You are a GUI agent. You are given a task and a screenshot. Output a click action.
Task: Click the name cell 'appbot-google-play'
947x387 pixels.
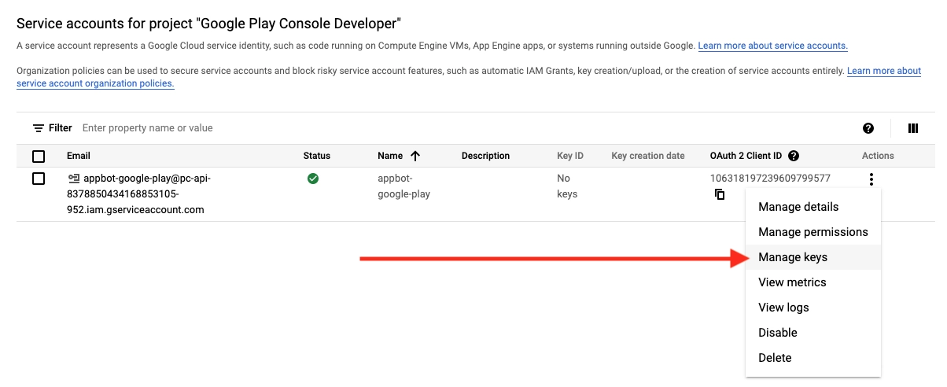[403, 186]
